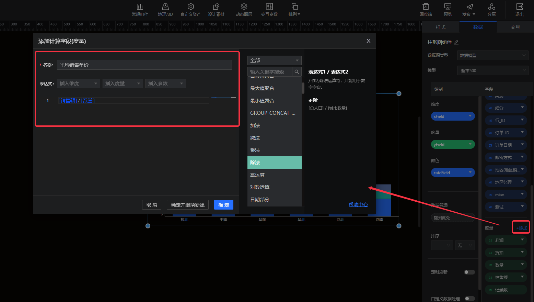Expand the 插入度量 dropdown
Image resolution: width=534 pixels, height=302 pixels.
tap(123, 83)
